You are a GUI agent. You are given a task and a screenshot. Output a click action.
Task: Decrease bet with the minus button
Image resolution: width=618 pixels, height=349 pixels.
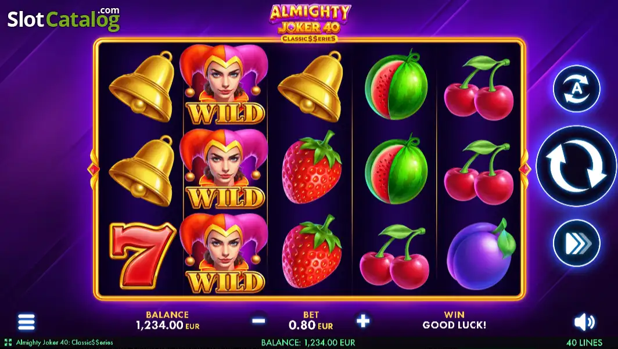pos(258,321)
